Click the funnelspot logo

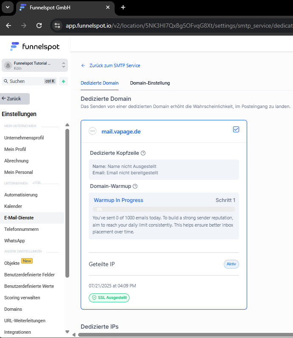(x=35, y=47)
